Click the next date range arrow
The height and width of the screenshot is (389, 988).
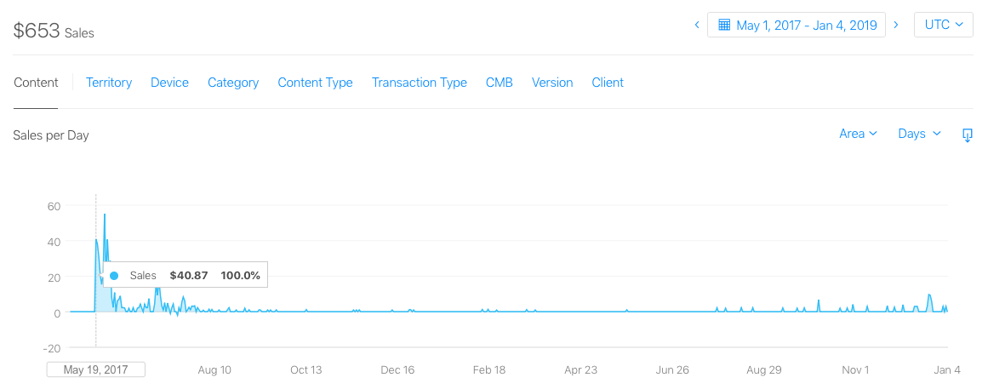896,25
